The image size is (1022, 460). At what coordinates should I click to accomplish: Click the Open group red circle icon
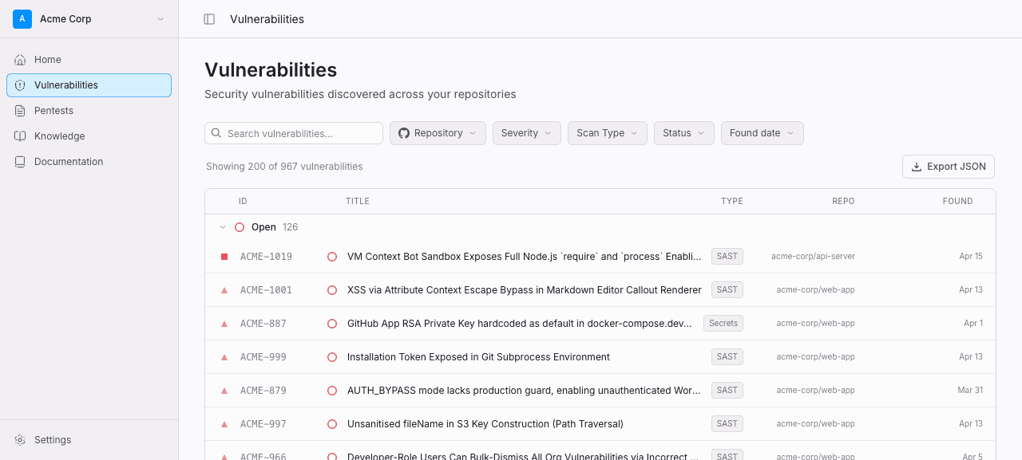point(240,227)
